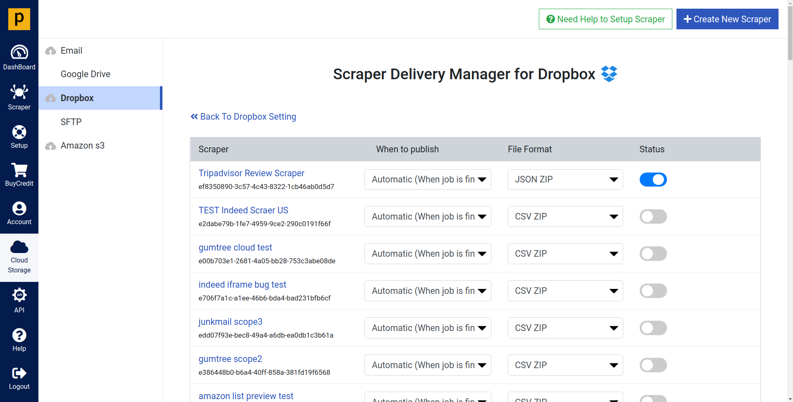Select SFTP menu item
Screen dimensions: 793x402
pyautogui.click(x=100, y=122)
